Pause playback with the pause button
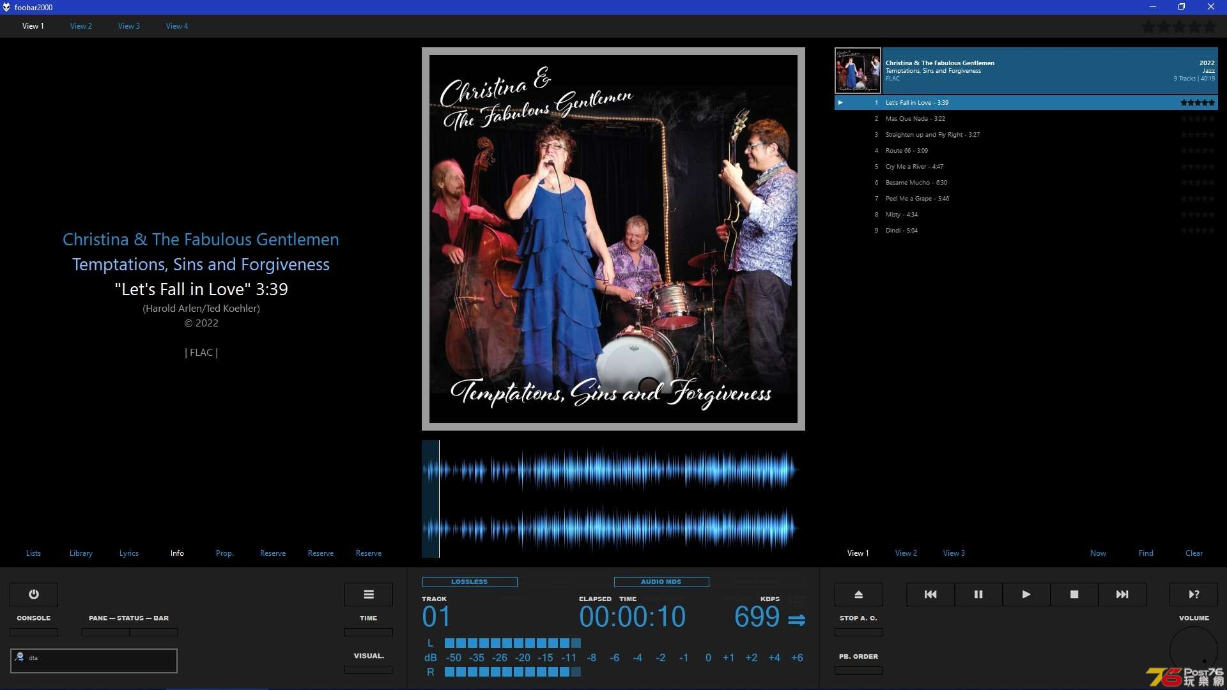 [x=978, y=594]
